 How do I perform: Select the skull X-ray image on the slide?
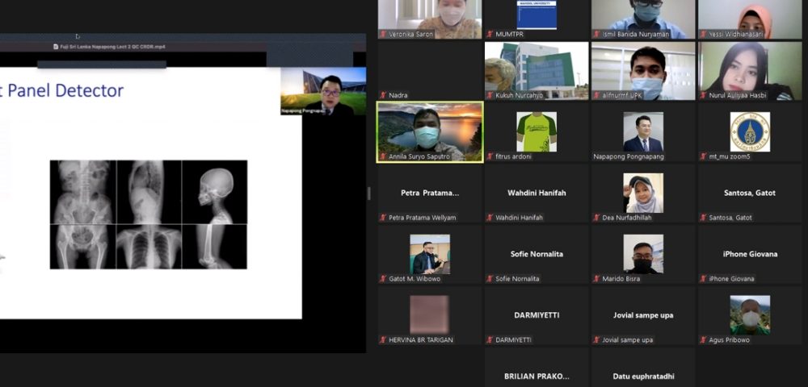click(x=214, y=191)
